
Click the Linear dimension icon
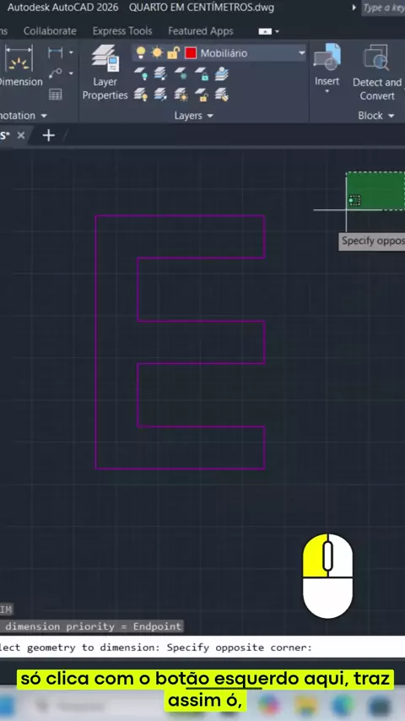pyautogui.click(x=55, y=53)
